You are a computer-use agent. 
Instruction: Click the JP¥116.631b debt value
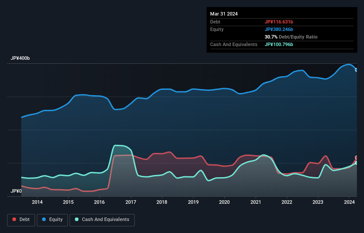click(x=279, y=22)
